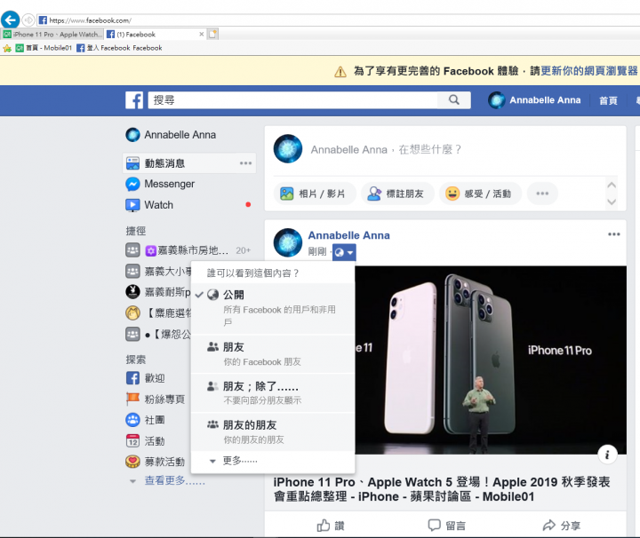This screenshot has width=640, height=538.
Task: Click the Facebook logo in blue bar
Action: 134,100
